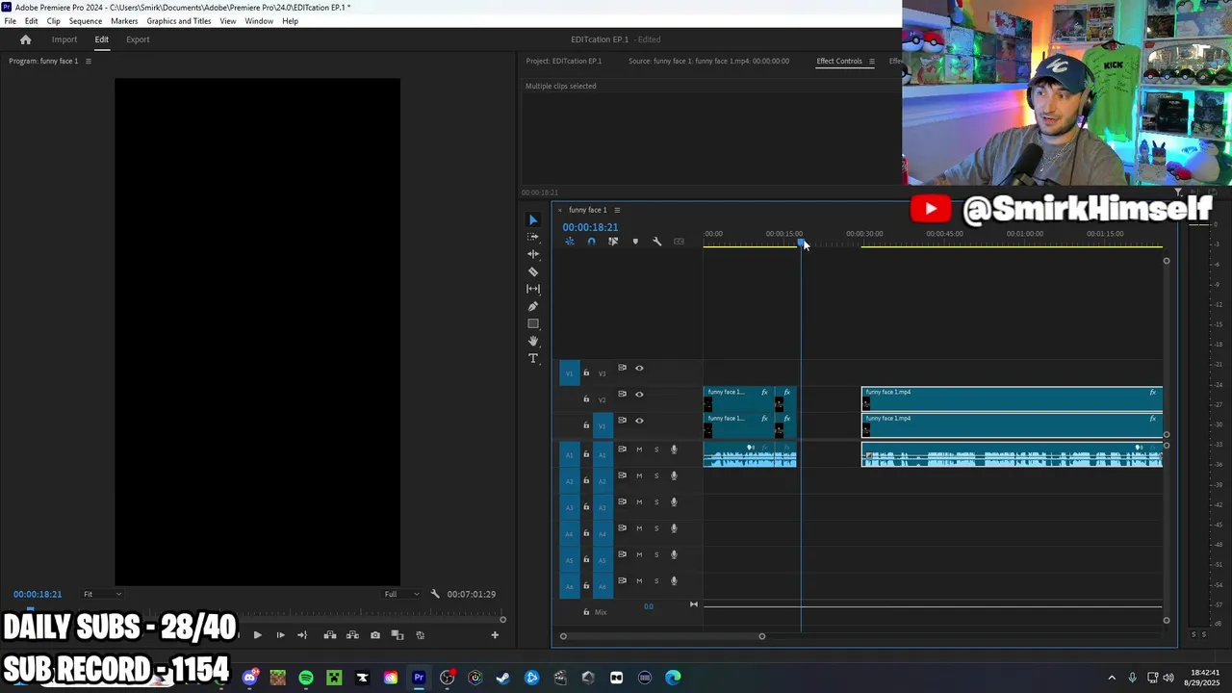Viewport: 1232px width, 693px height.
Task: Open Program monitor settings wrench
Action: (x=435, y=594)
